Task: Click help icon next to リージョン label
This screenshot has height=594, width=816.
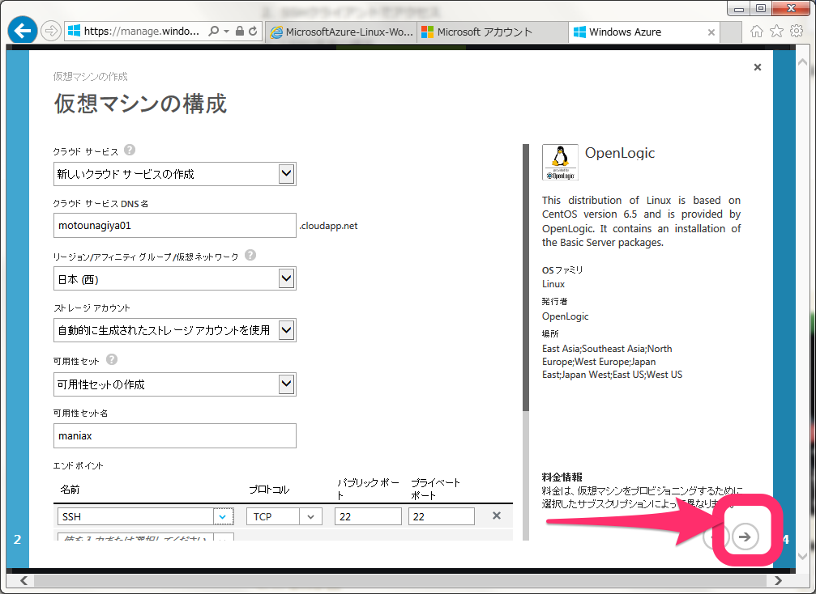Action: pos(250,255)
